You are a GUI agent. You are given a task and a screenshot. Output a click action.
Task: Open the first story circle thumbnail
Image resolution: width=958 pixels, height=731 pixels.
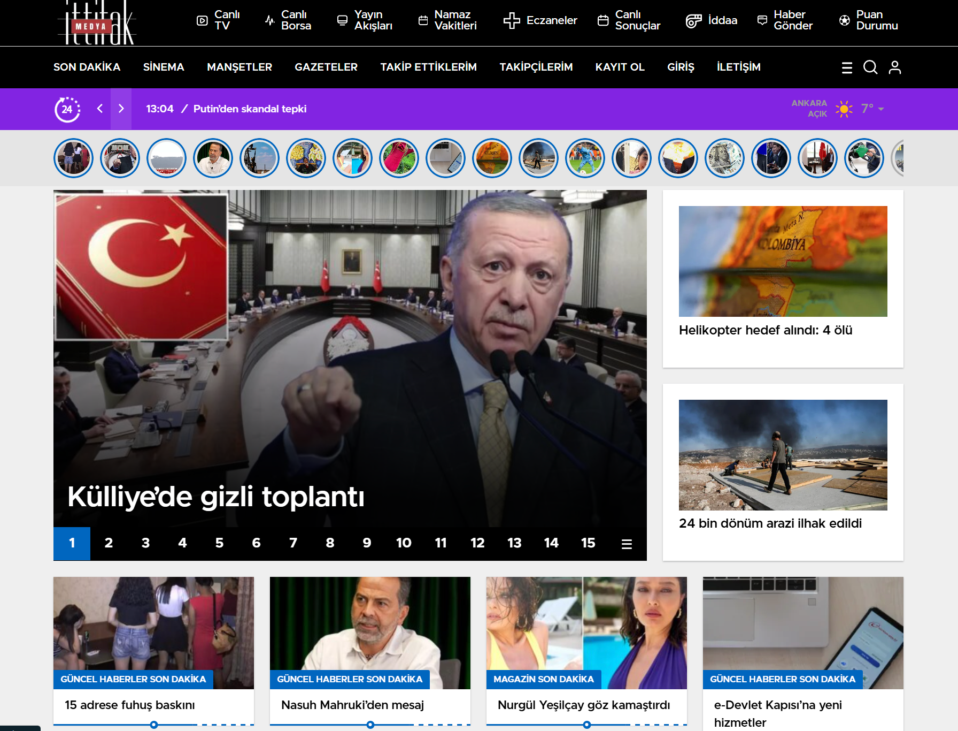tap(73, 158)
